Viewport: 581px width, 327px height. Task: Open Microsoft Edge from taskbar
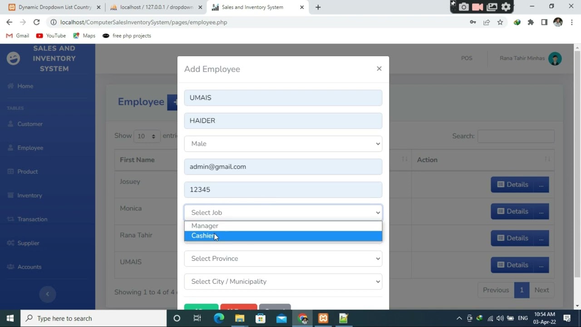(219, 318)
